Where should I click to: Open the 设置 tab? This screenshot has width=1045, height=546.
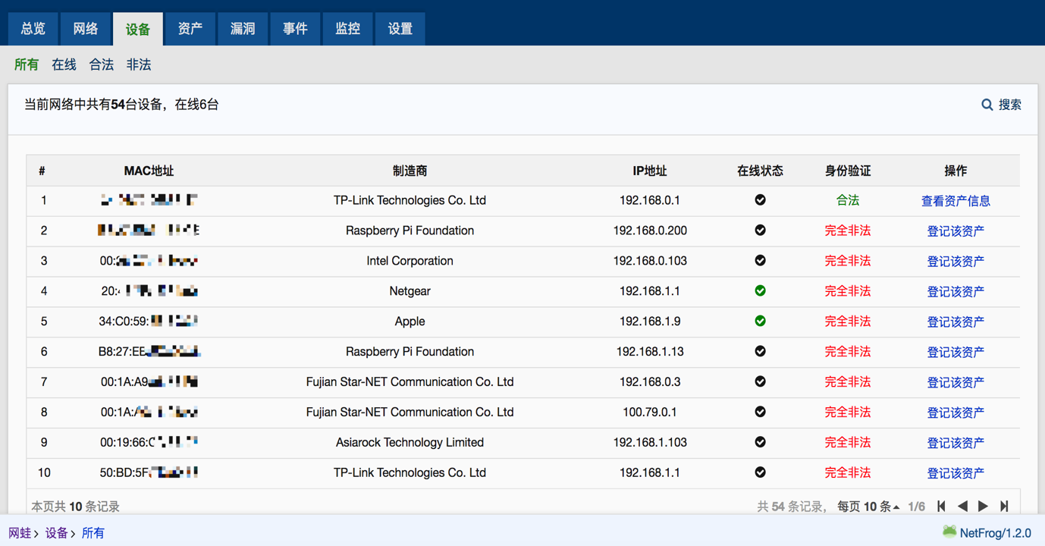400,29
